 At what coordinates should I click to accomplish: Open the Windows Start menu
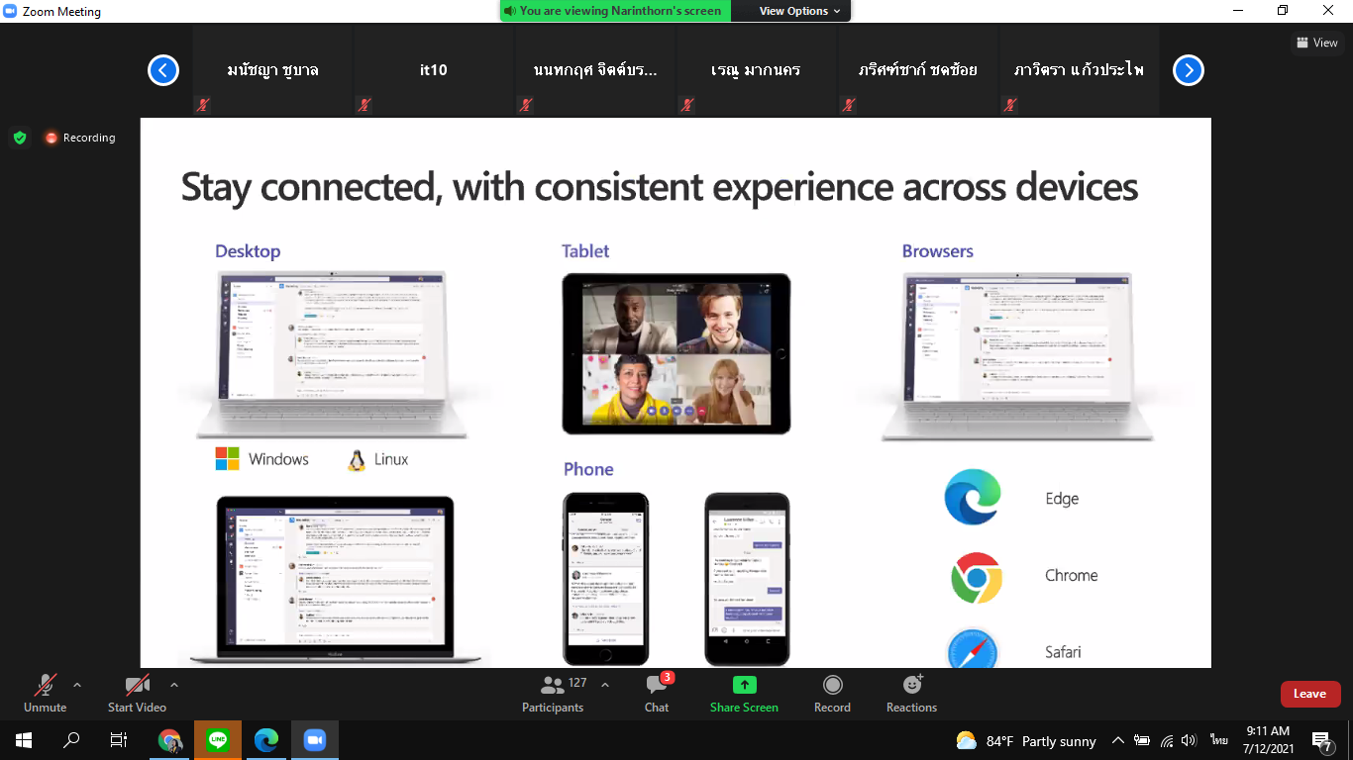tap(24, 740)
